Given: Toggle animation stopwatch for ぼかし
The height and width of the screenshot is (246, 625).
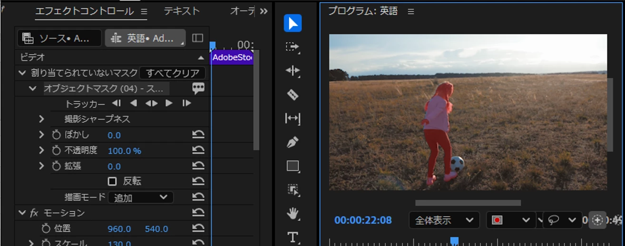Looking at the screenshot, I should point(56,135).
